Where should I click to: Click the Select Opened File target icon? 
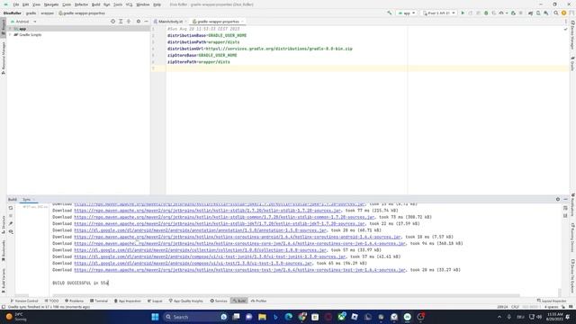pyautogui.click(x=112, y=22)
